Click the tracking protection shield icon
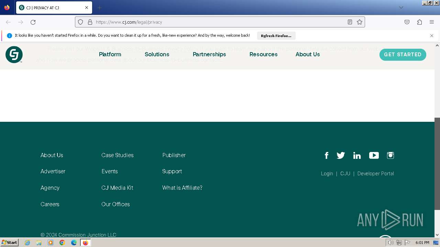The image size is (440, 247). tap(80, 22)
